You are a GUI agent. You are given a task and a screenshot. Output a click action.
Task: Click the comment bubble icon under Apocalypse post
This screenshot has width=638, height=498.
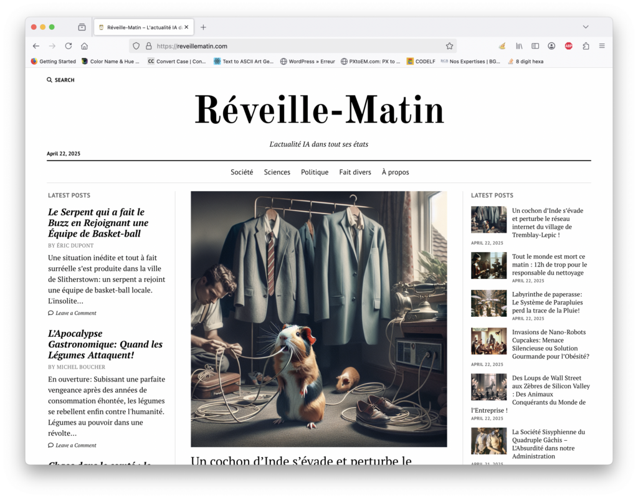(50, 445)
